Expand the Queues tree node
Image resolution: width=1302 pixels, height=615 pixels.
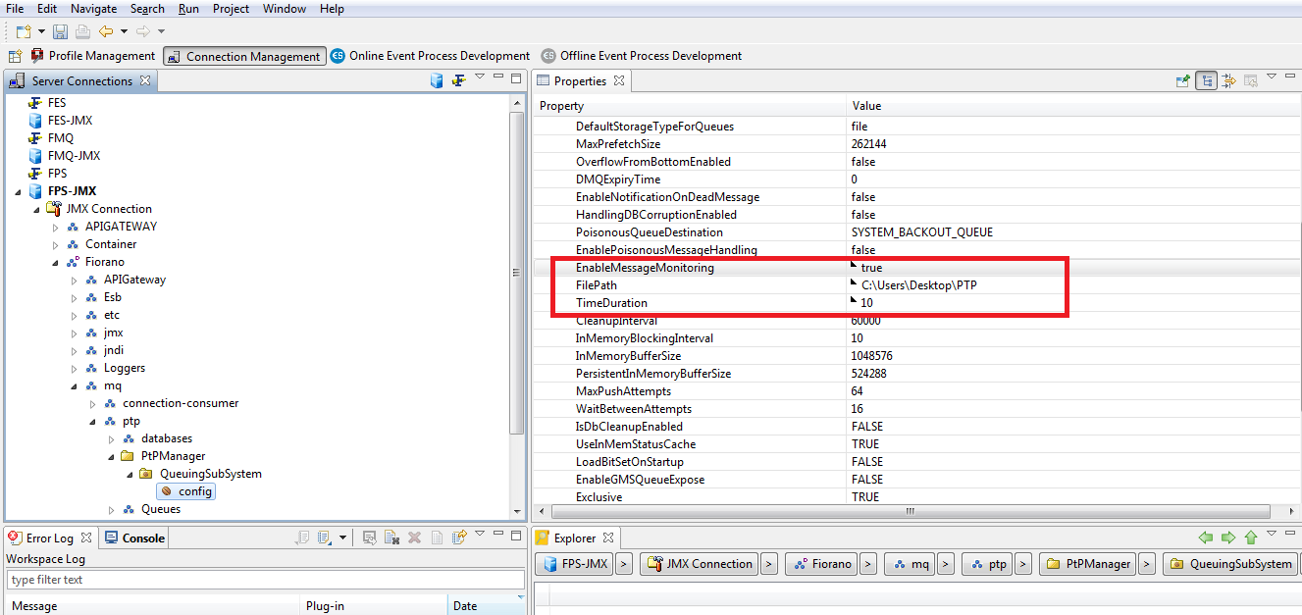[x=112, y=509]
